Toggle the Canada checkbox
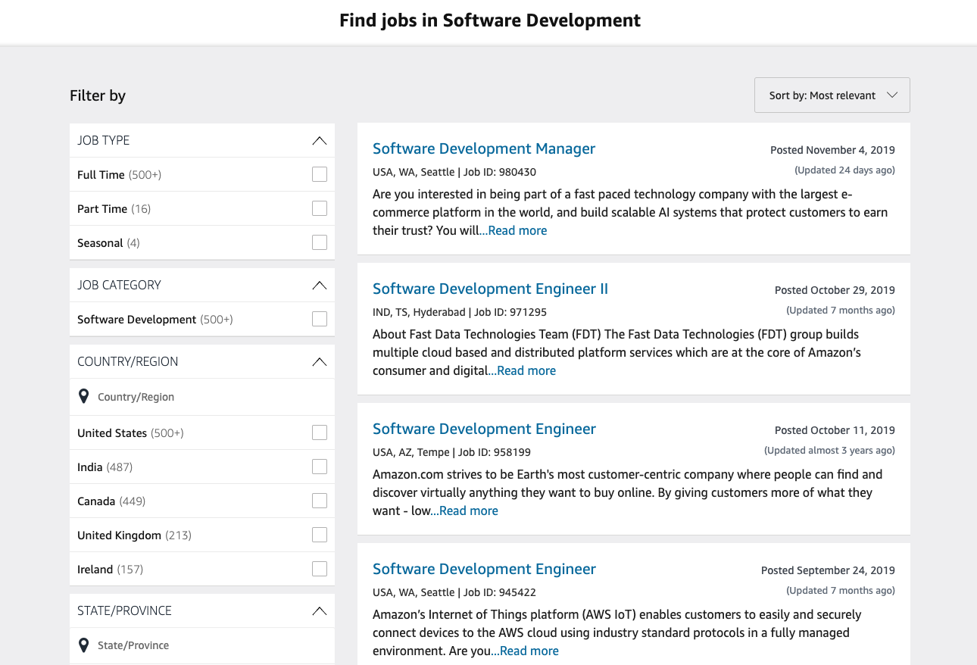 pos(320,501)
